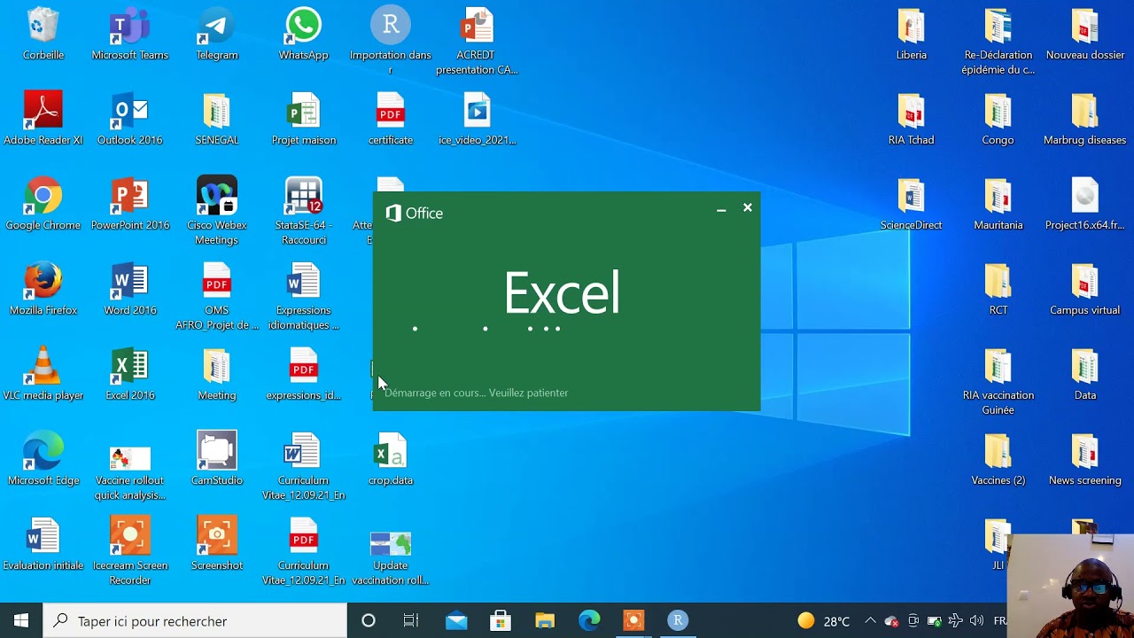Click the 'Campus virtual' folder

pos(1085,289)
